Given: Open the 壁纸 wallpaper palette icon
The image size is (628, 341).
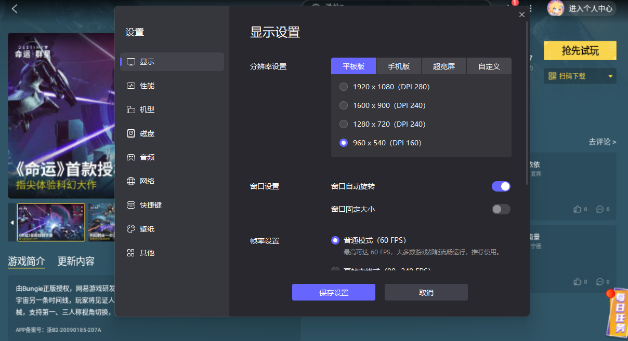Looking at the screenshot, I should point(131,229).
